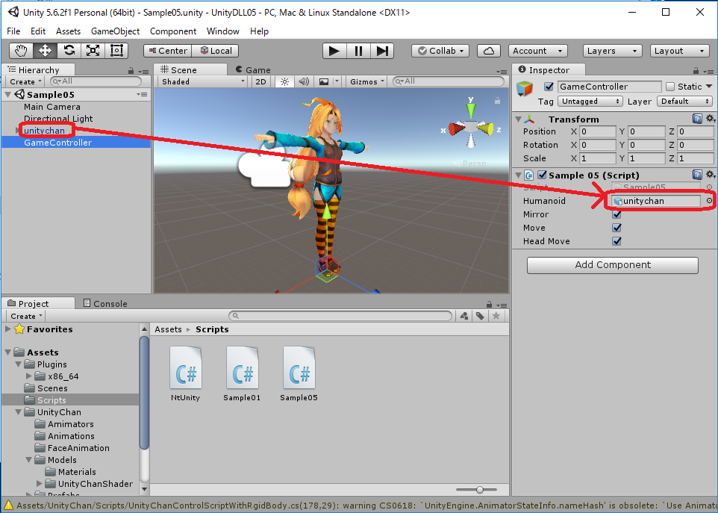
Task: Open the Layers dropdown
Action: (x=612, y=51)
